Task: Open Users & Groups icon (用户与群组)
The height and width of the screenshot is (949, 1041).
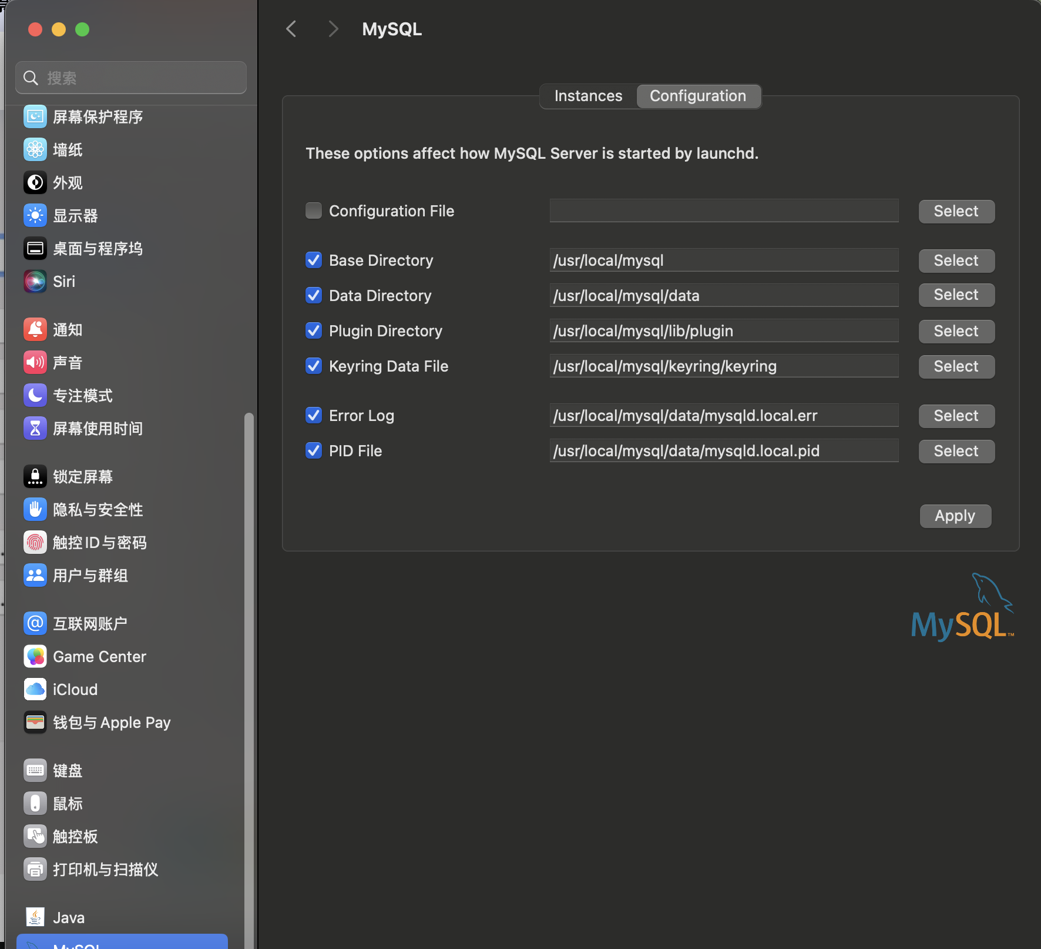Action: (35, 576)
